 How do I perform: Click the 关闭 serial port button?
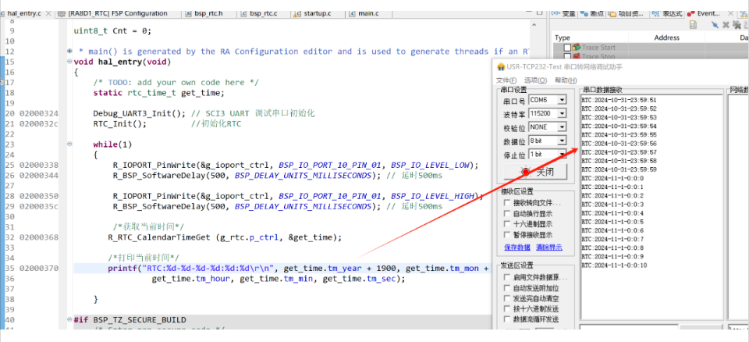tap(535, 172)
